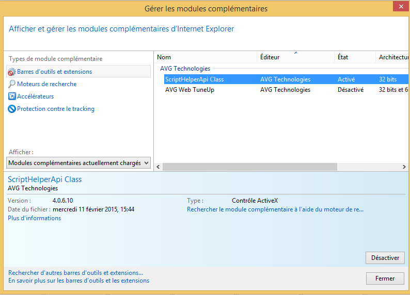The image size is (410, 295).
Task: Sort by État column header
Action: [355, 57]
